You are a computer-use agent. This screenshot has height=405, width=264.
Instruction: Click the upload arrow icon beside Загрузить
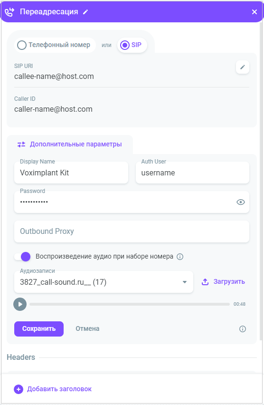(x=205, y=282)
